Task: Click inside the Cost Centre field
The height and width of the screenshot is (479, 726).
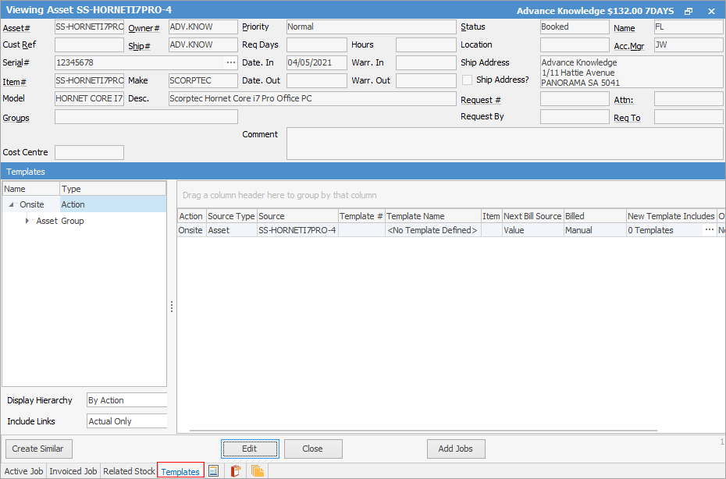Action: [x=89, y=152]
